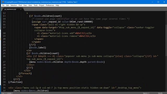The width and height of the screenshot is (167, 94).
Task: Open the Project menu
Action: 42,5
